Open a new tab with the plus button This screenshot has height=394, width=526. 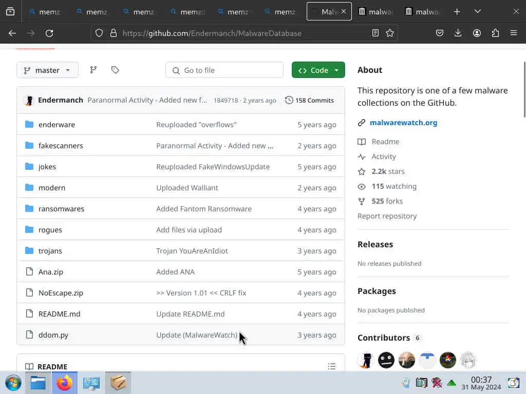pyautogui.click(x=457, y=12)
